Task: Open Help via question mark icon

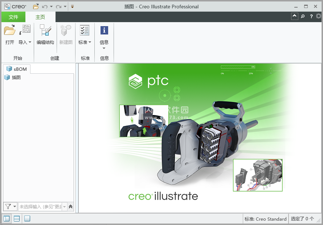Action: click(x=311, y=16)
